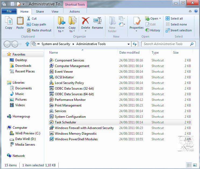Click Select all

click(174, 19)
